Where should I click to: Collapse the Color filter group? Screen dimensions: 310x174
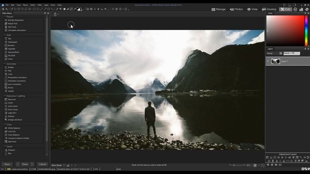click(x=5, y=125)
